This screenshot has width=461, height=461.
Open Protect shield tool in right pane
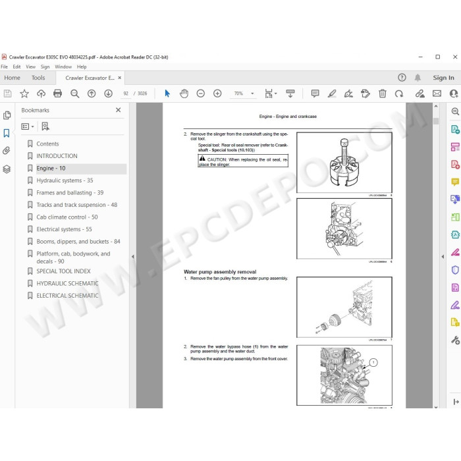coord(455,269)
